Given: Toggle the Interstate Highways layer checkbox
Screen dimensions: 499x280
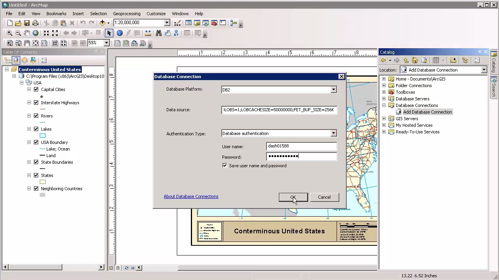Looking at the screenshot, I should (x=36, y=103).
